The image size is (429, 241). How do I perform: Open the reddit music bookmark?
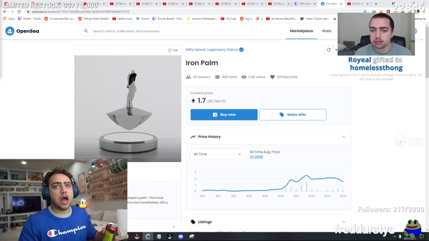tap(122, 19)
